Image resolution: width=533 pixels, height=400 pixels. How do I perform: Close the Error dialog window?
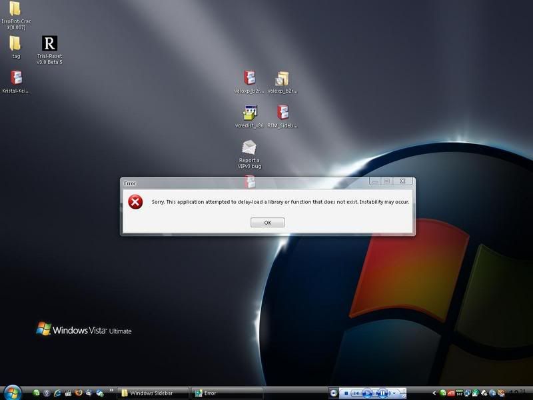click(x=402, y=181)
